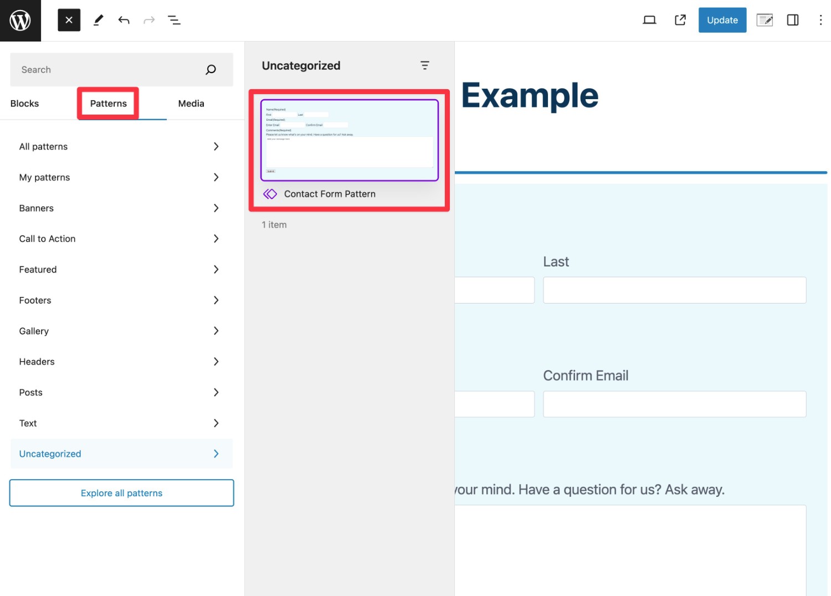831x596 pixels.
Task: Insert the Contact Form Pattern thumbnail
Action: 349,140
